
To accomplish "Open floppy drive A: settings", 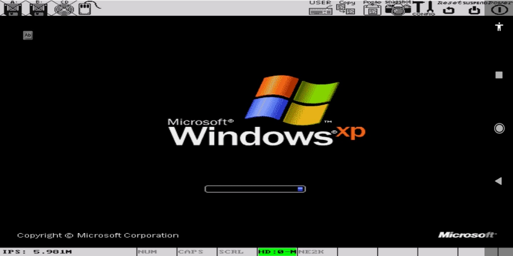I will 13,8.
